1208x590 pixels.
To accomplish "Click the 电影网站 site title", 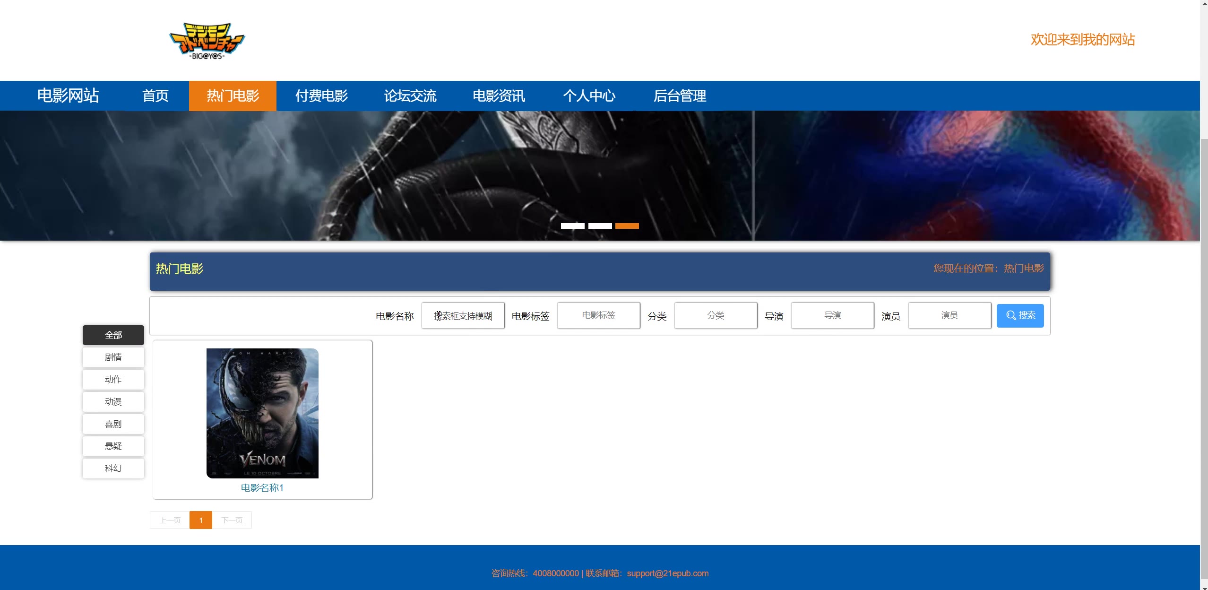I will (68, 95).
